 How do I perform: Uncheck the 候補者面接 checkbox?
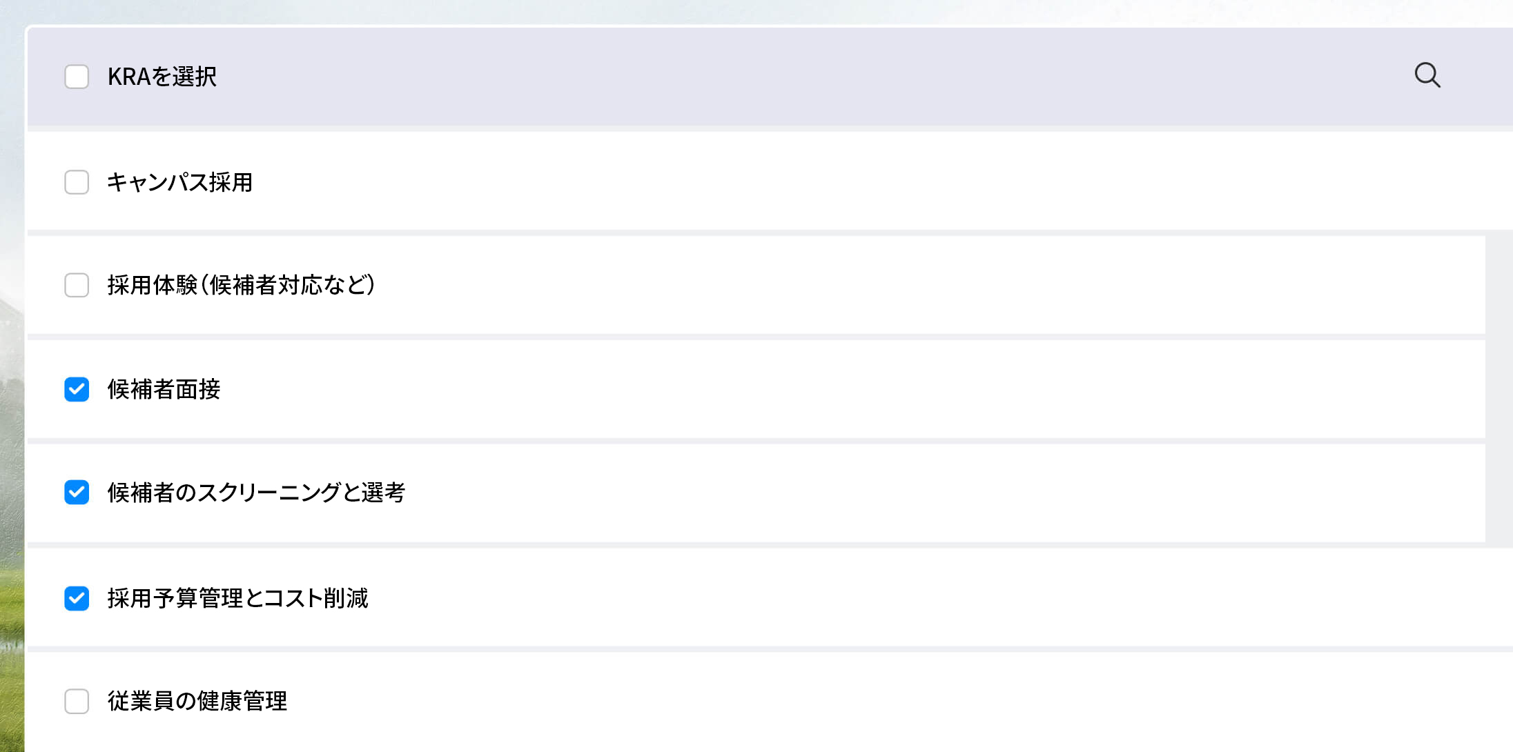point(77,389)
